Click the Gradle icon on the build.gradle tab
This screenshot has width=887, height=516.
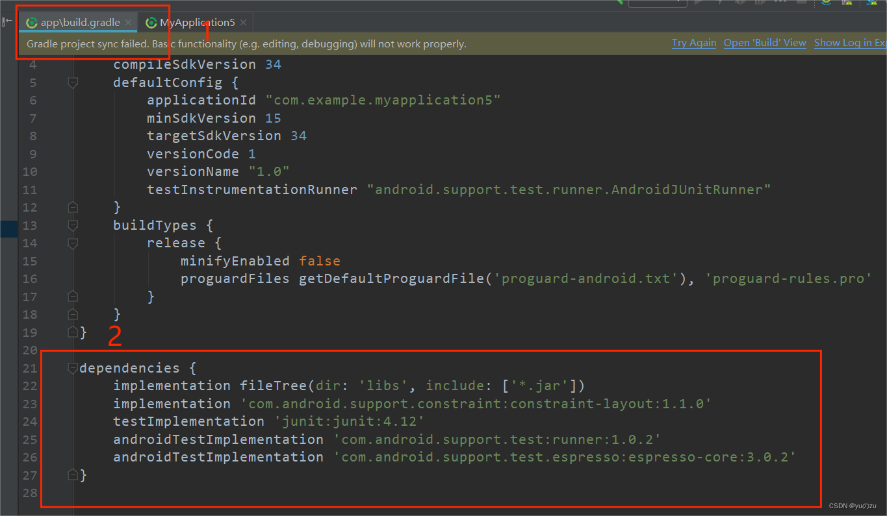pos(31,21)
